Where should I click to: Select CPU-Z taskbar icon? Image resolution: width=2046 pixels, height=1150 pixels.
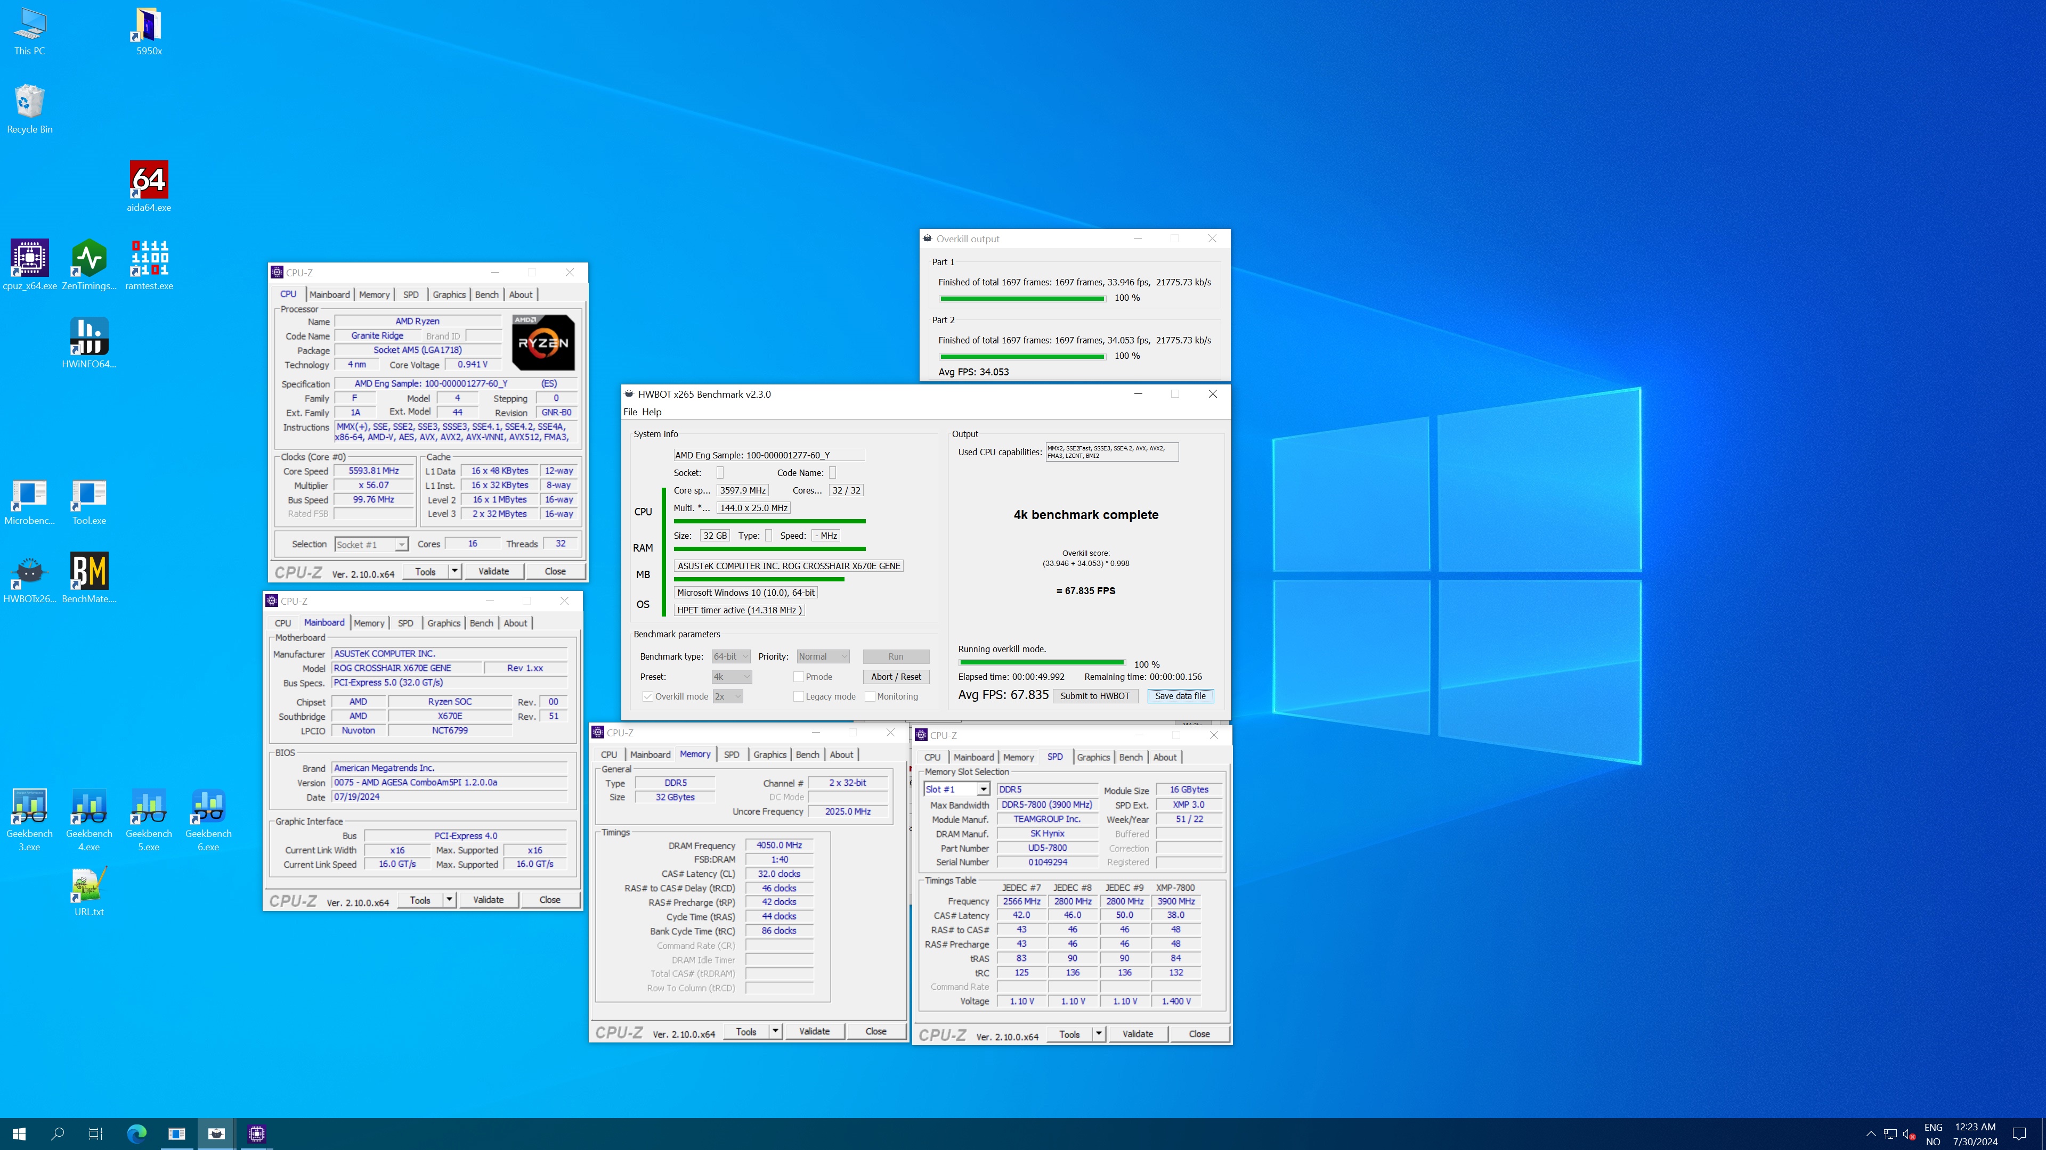[x=256, y=1133]
